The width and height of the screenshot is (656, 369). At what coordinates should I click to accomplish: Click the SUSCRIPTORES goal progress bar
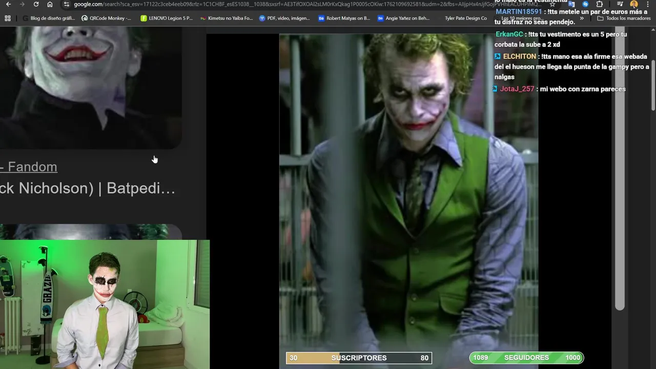[x=359, y=358]
